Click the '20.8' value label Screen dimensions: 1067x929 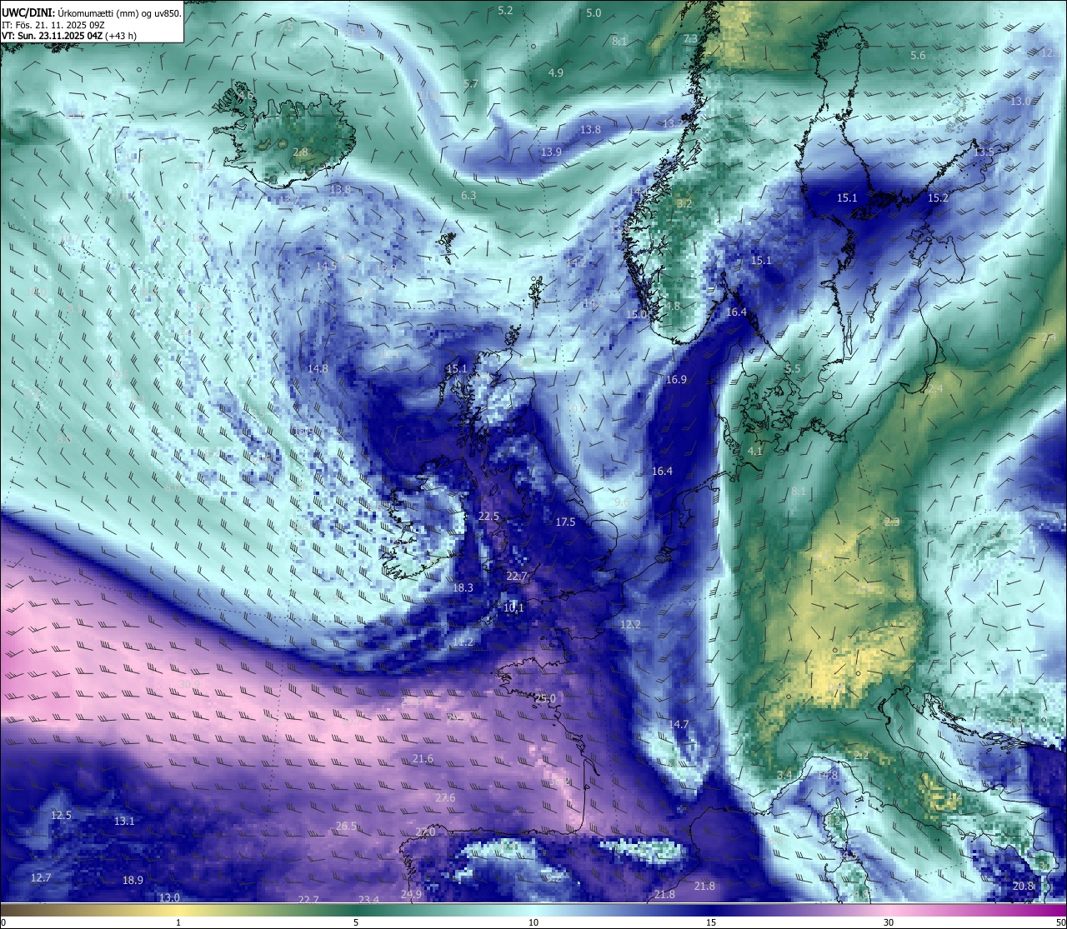(1024, 886)
